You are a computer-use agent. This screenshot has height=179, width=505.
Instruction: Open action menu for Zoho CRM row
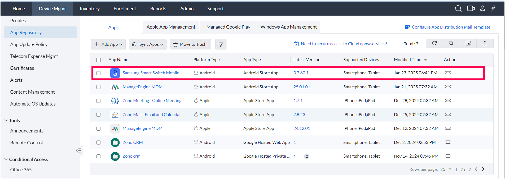[x=448, y=142]
